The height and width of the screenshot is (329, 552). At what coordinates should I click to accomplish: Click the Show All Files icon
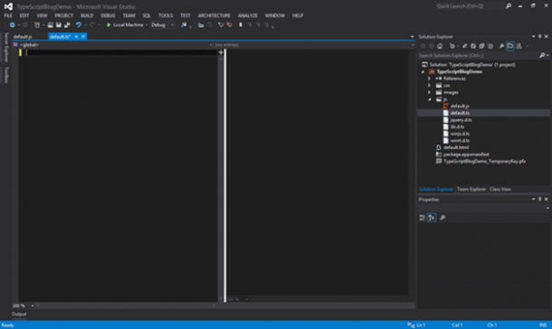pos(490,46)
